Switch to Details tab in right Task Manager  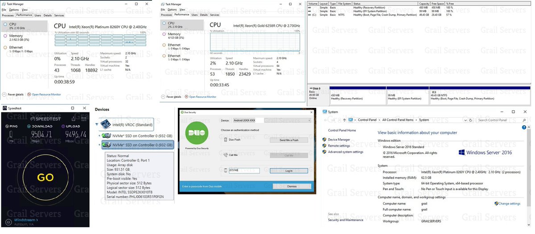(204, 14)
